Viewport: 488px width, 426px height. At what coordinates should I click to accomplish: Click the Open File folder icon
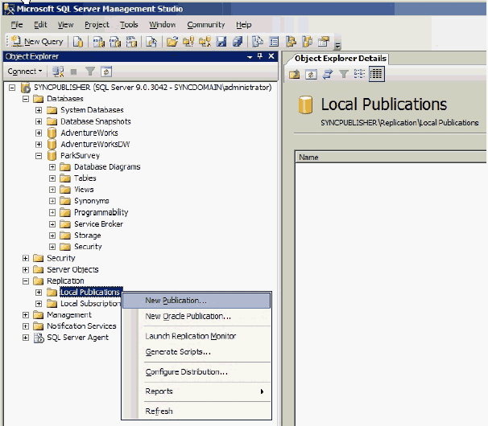[x=172, y=41]
